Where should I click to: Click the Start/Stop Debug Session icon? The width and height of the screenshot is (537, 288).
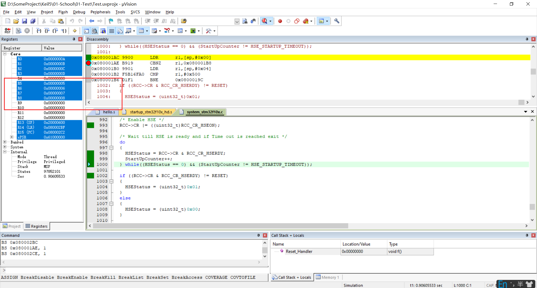click(265, 21)
